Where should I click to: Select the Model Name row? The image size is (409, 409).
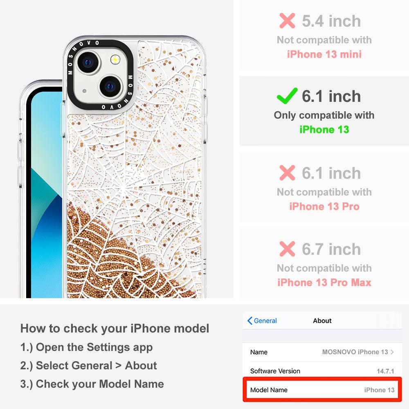click(x=322, y=390)
